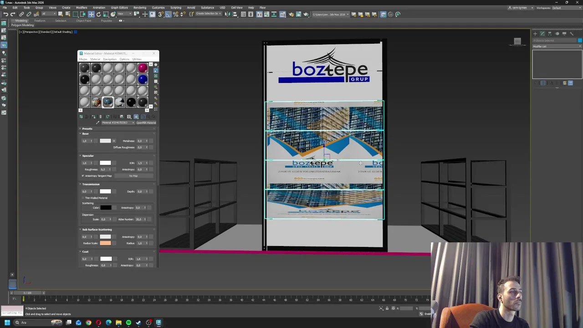Toggle sample Background checker icon

156,76
